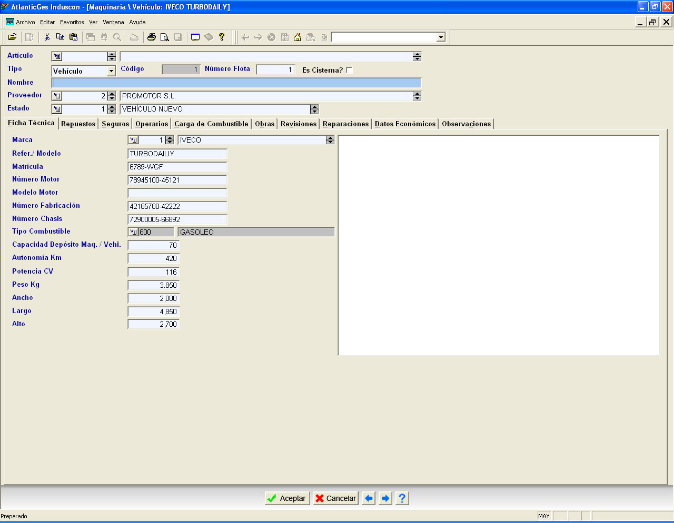Toggle the Es Cisterna checkbox

pyautogui.click(x=349, y=70)
